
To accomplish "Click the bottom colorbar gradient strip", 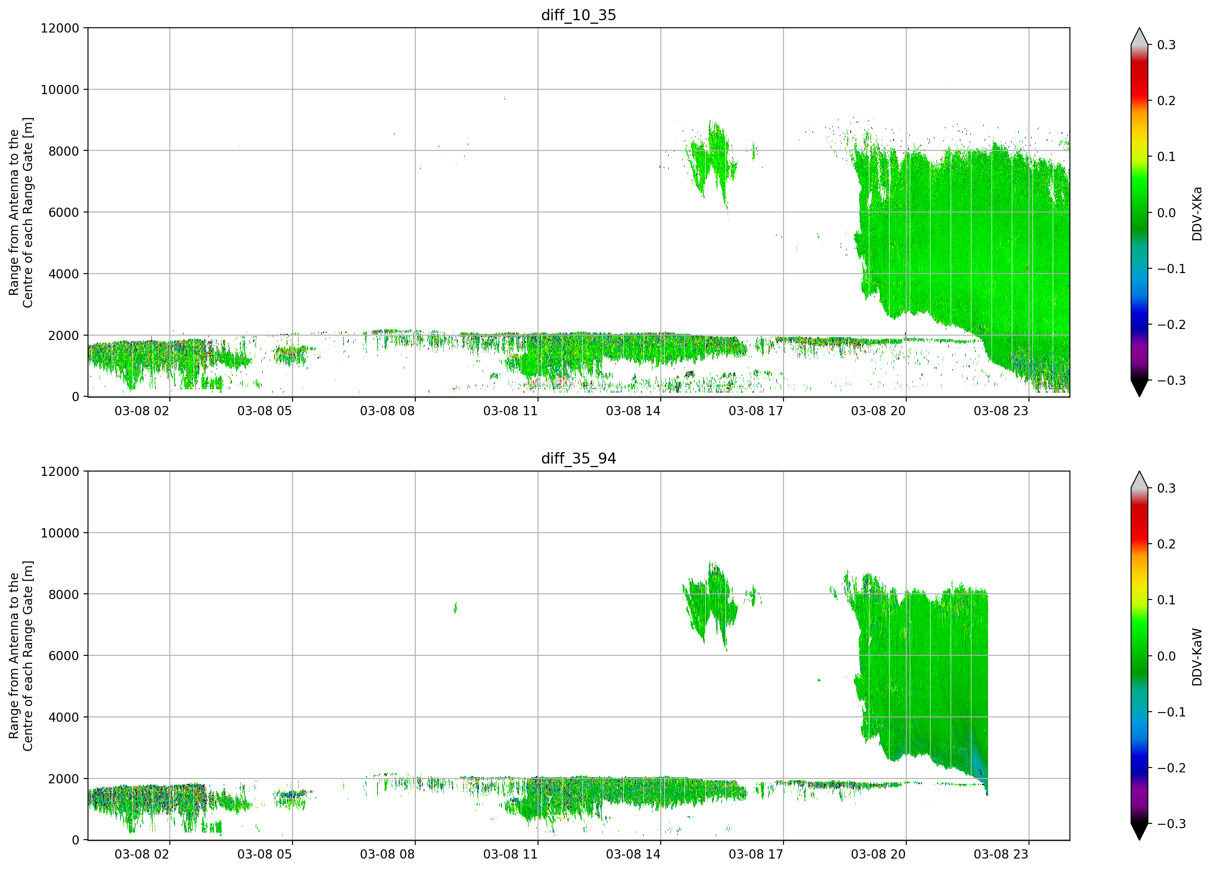I will 1139,656.
